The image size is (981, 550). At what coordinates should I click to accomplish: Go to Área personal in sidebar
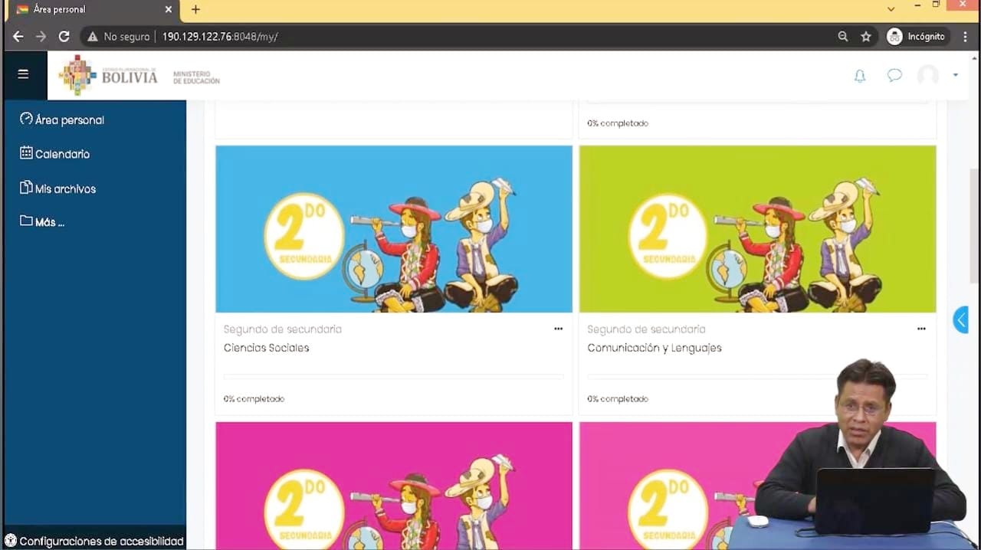(x=62, y=119)
